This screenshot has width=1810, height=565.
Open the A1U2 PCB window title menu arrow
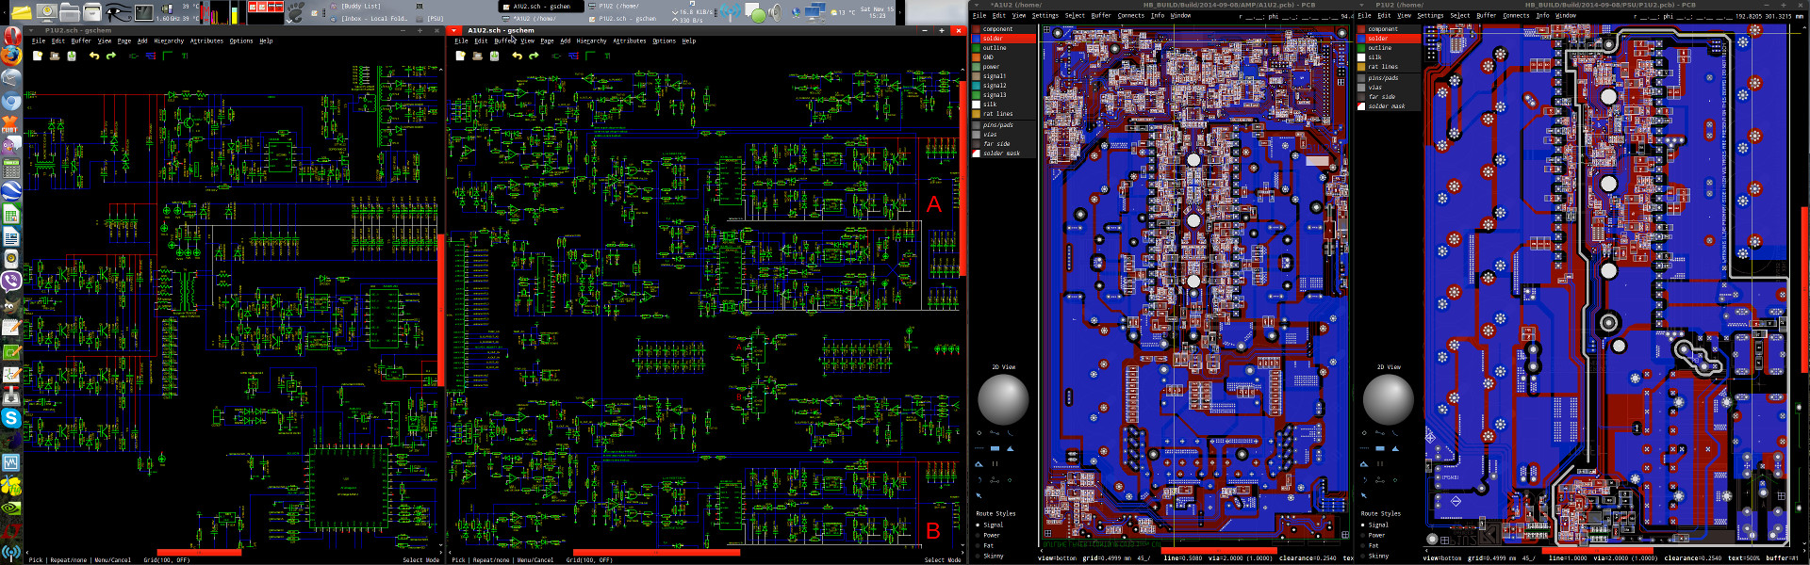[x=976, y=5]
